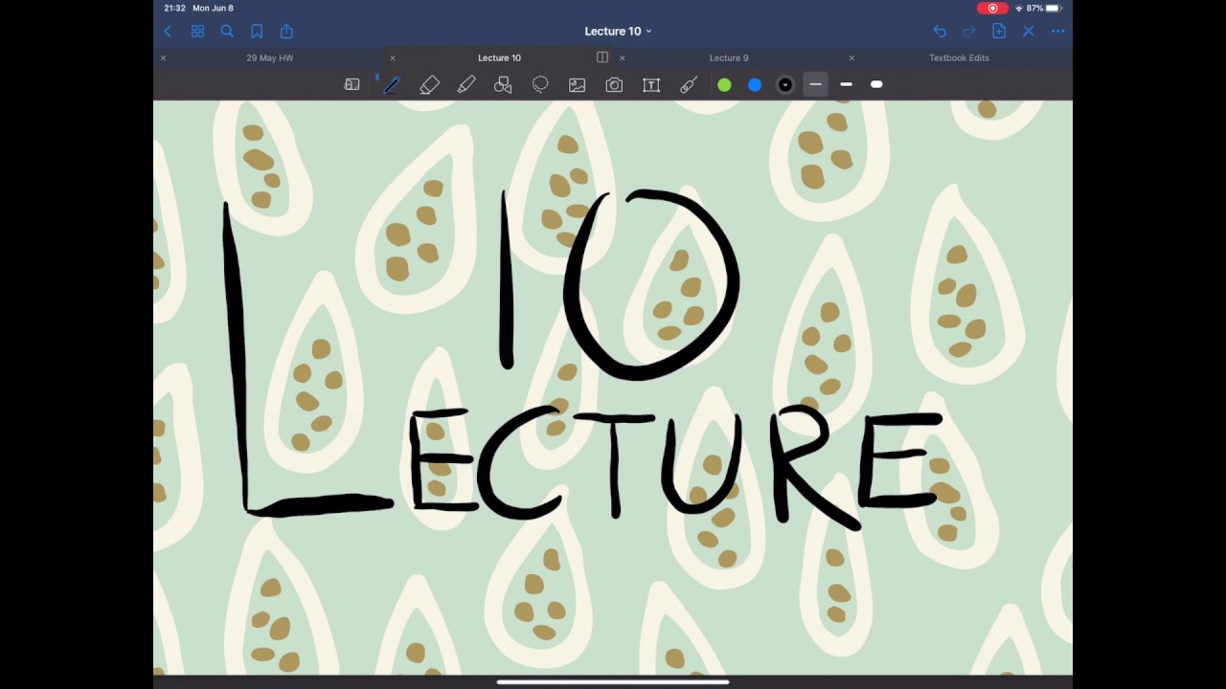Close the Textbook Edits tab
The image size is (1226, 689).
coord(851,58)
